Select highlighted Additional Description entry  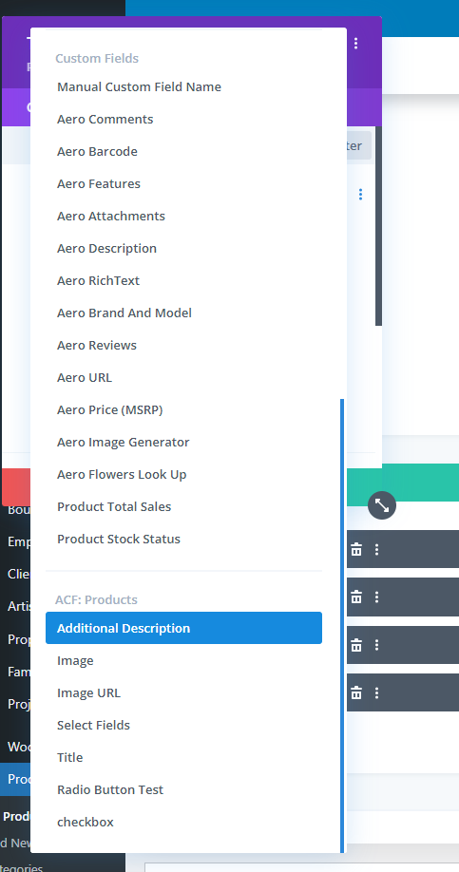coord(183,628)
